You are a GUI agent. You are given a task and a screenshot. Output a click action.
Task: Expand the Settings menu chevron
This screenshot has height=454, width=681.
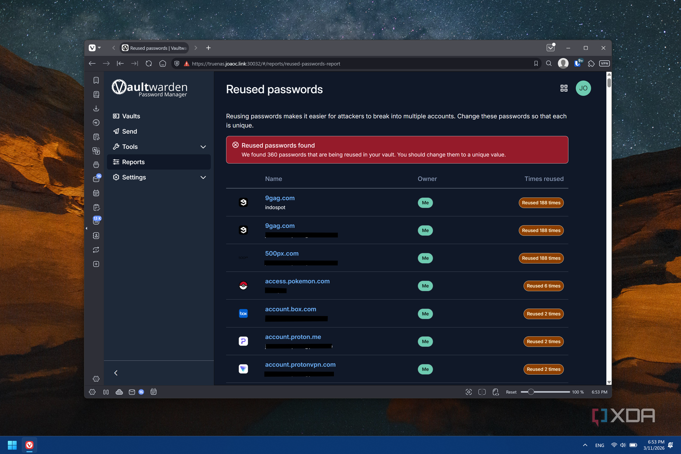coord(203,177)
